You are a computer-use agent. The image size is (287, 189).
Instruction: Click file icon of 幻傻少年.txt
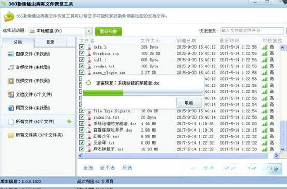coord(88,136)
